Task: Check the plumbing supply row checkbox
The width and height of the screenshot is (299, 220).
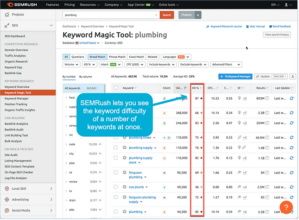Action: [116, 148]
